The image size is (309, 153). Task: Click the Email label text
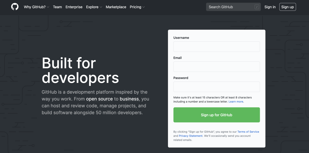pyautogui.click(x=178, y=58)
